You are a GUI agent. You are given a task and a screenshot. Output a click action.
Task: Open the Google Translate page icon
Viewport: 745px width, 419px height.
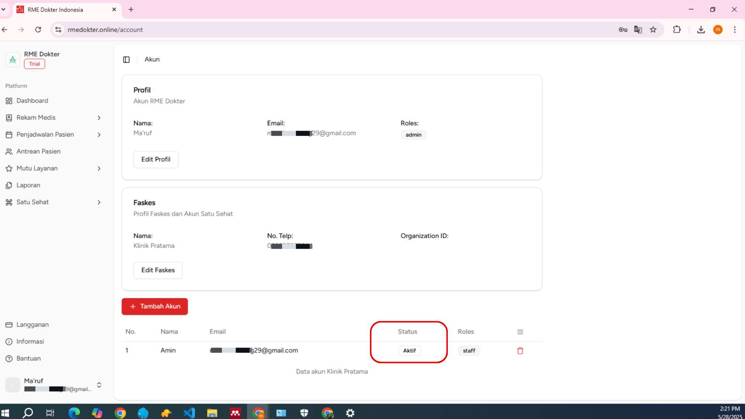click(638, 29)
